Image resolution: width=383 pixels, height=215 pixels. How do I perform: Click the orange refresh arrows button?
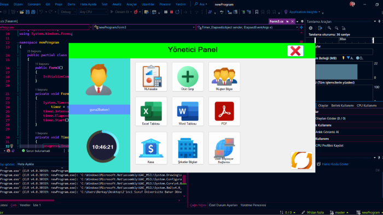(301, 160)
